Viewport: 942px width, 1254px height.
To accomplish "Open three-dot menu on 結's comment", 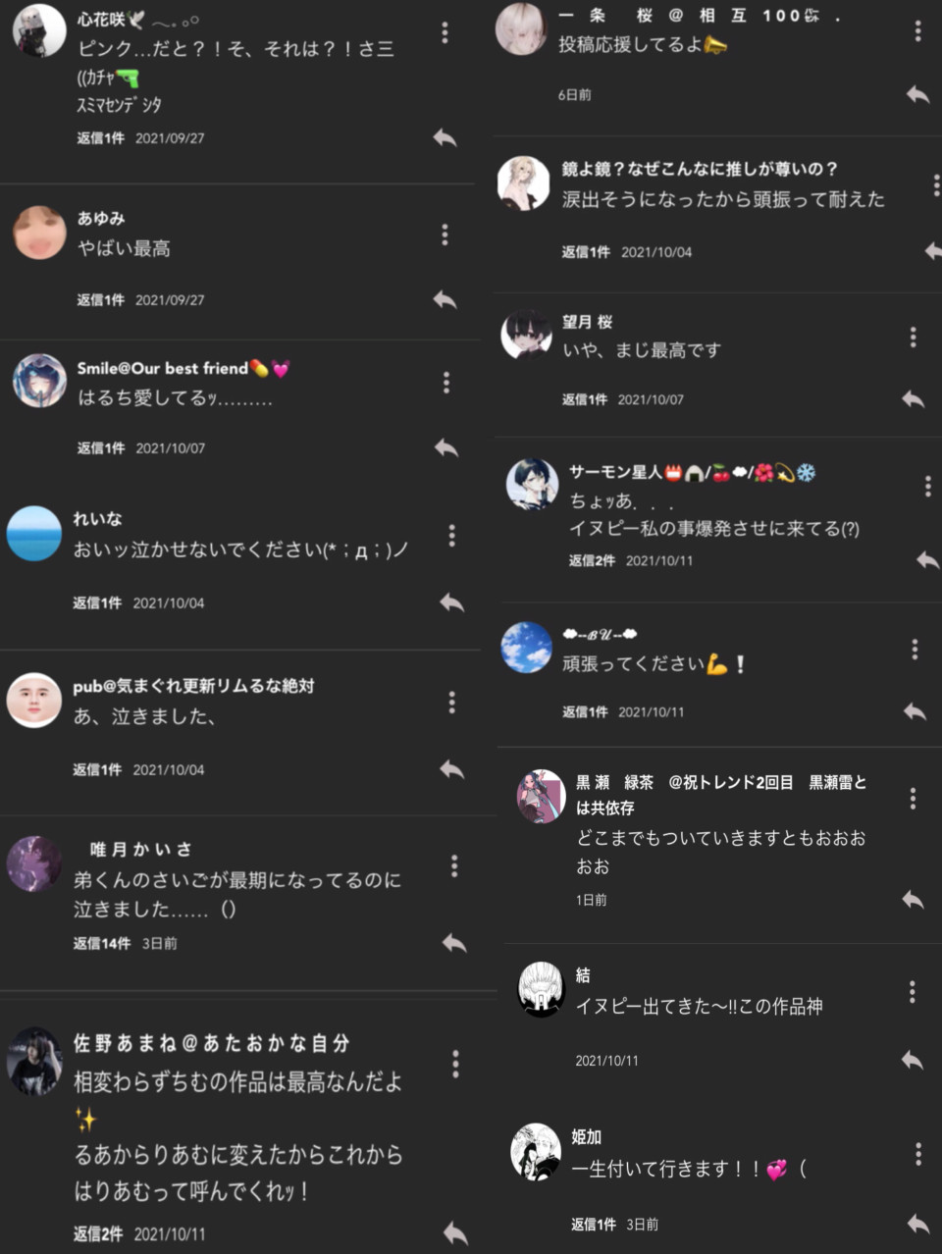I will click(x=913, y=992).
